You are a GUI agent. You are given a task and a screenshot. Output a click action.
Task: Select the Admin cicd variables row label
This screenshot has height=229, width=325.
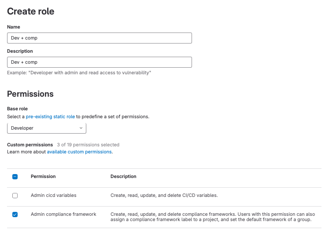tap(53, 196)
